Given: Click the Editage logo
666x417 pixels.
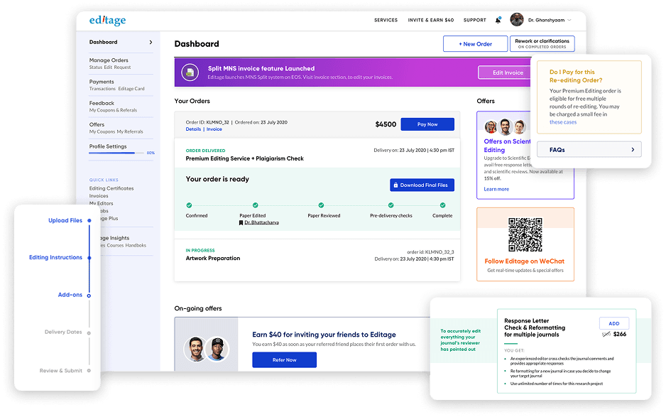Looking at the screenshot, I should coord(107,20).
